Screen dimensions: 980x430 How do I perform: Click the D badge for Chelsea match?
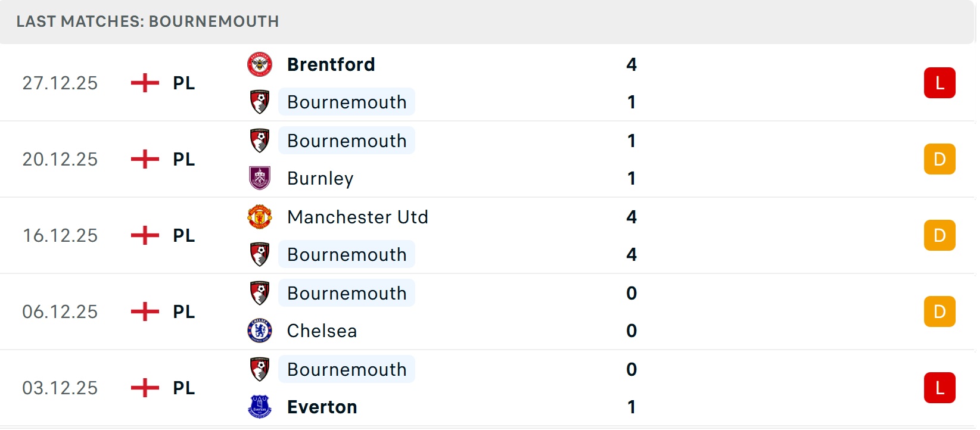(939, 311)
